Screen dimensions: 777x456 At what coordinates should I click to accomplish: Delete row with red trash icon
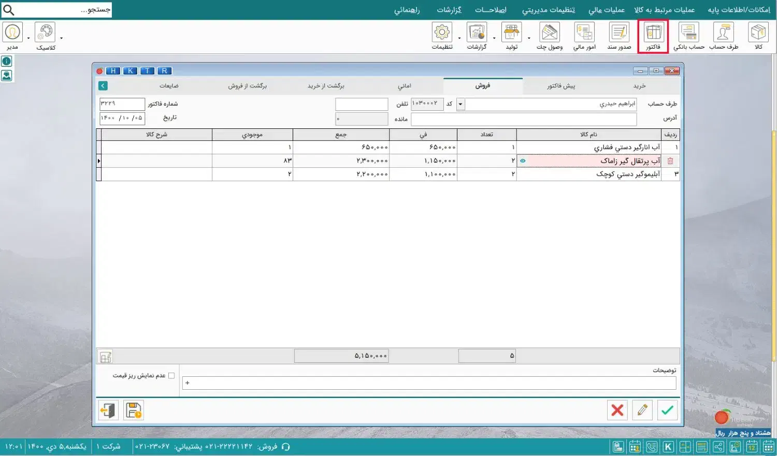pos(670,161)
